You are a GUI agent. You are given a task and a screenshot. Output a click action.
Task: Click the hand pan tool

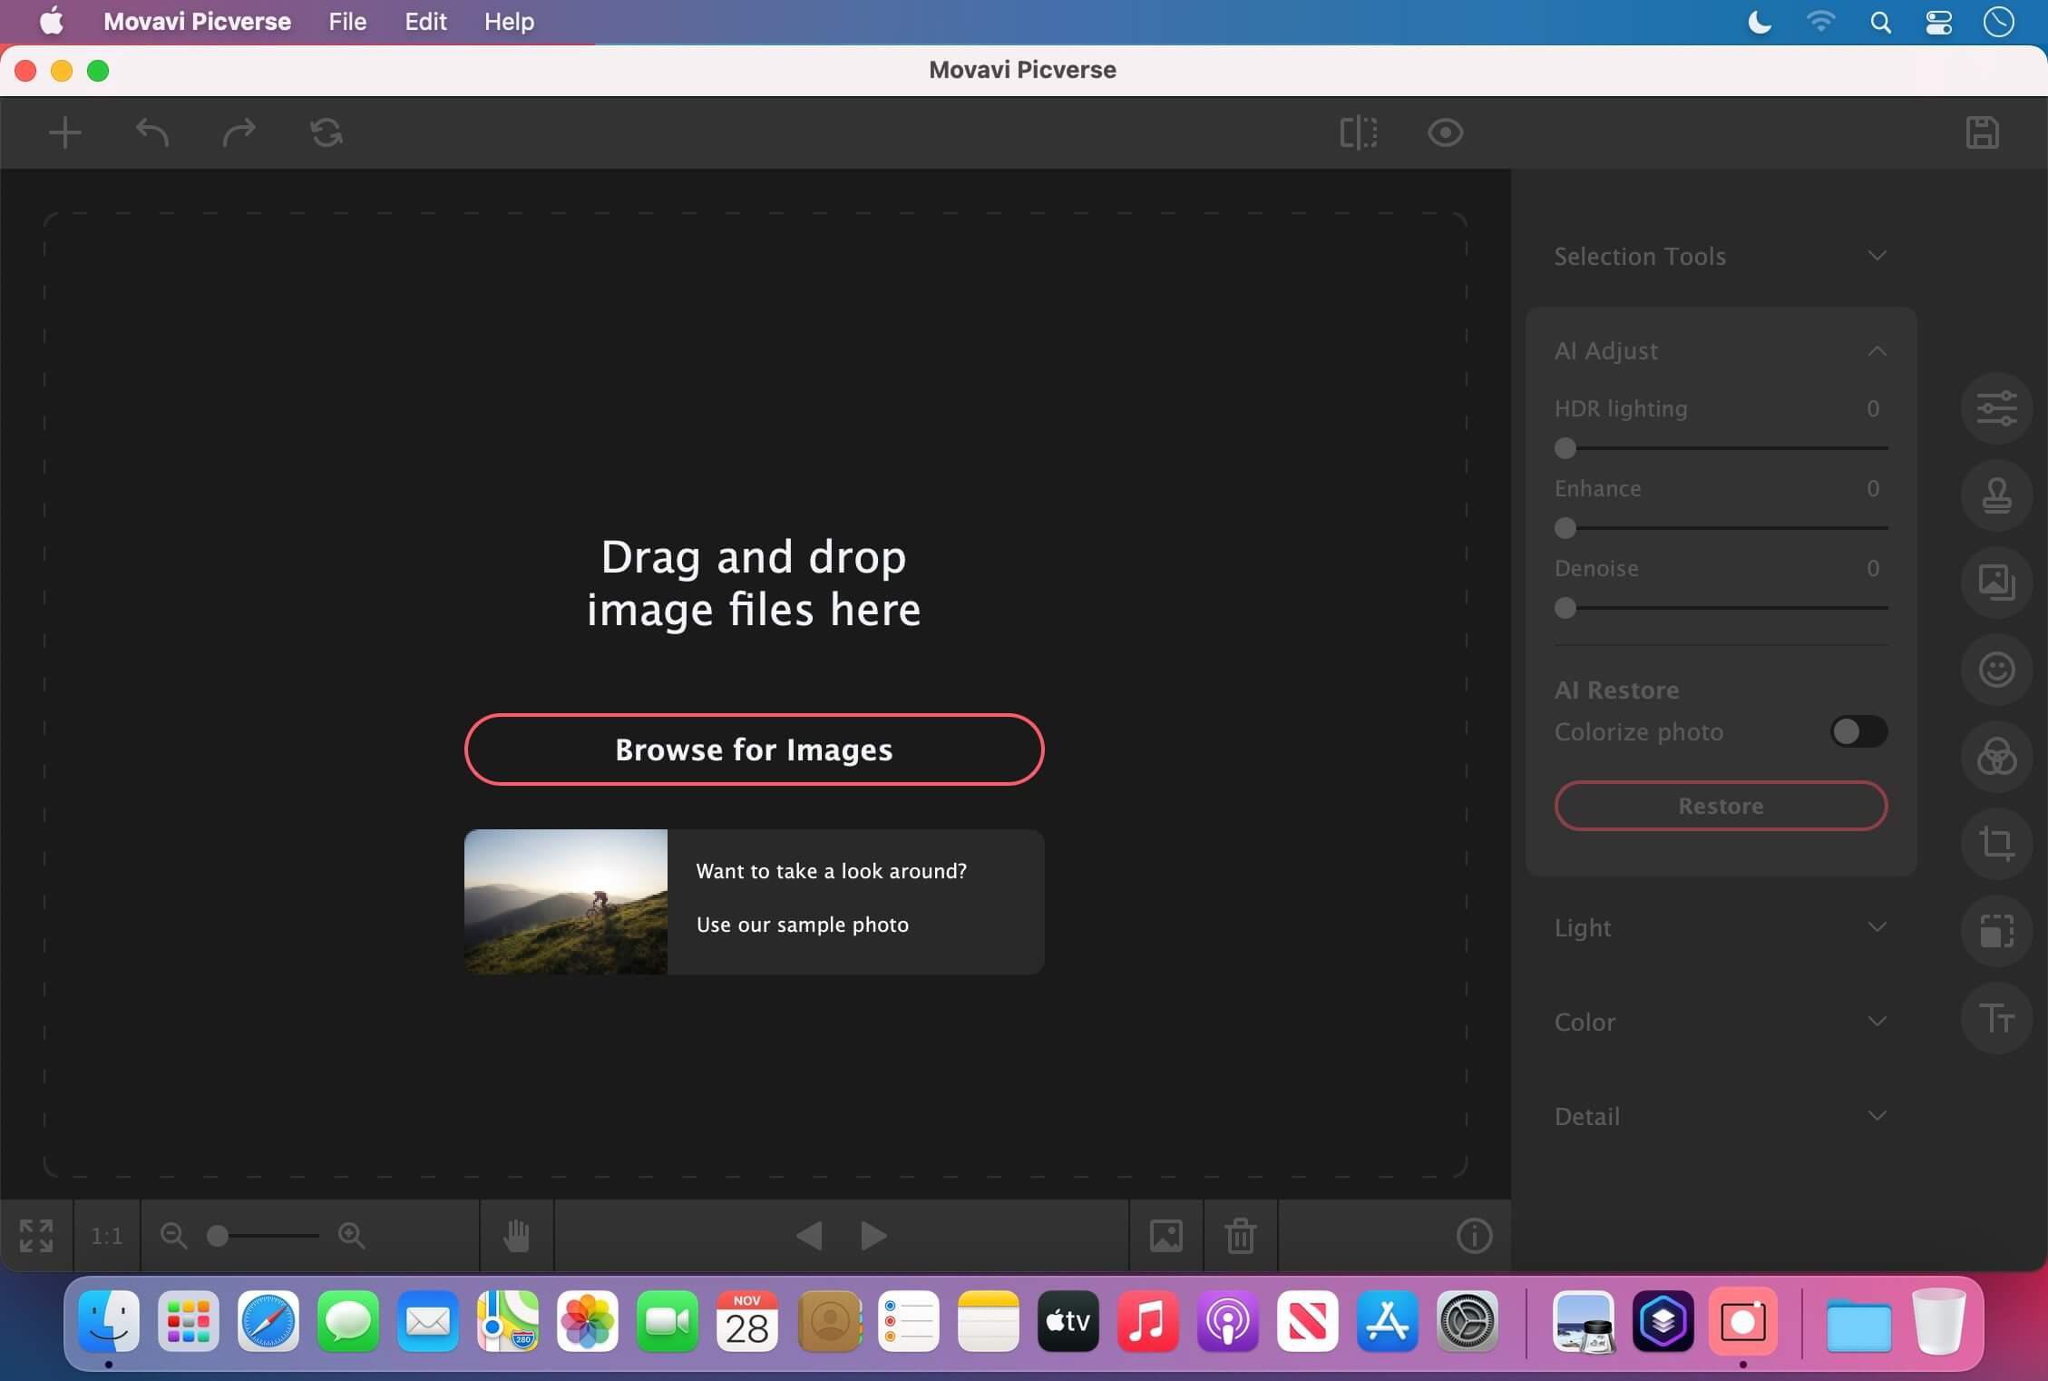(516, 1235)
